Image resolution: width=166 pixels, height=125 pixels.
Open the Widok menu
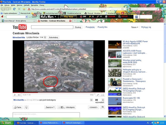[13, 5]
